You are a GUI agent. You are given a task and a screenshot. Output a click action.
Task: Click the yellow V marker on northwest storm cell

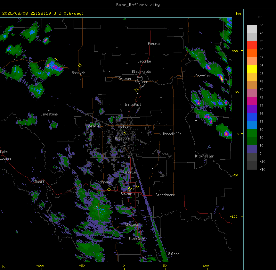coord(56,59)
